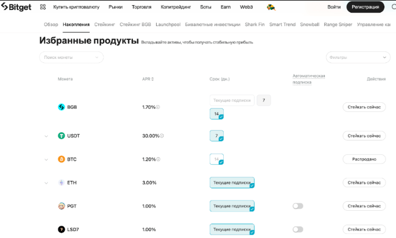The image size is (396, 238).
Task: Open the Торговля menu
Action: coord(142,7)
